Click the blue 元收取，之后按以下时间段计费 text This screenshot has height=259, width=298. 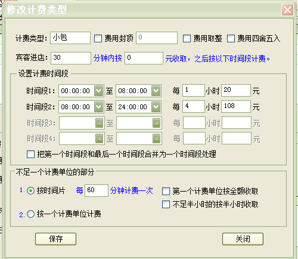[218, 58]
